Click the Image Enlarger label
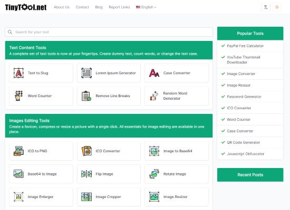The image size is (290, 210). (41, 197)
